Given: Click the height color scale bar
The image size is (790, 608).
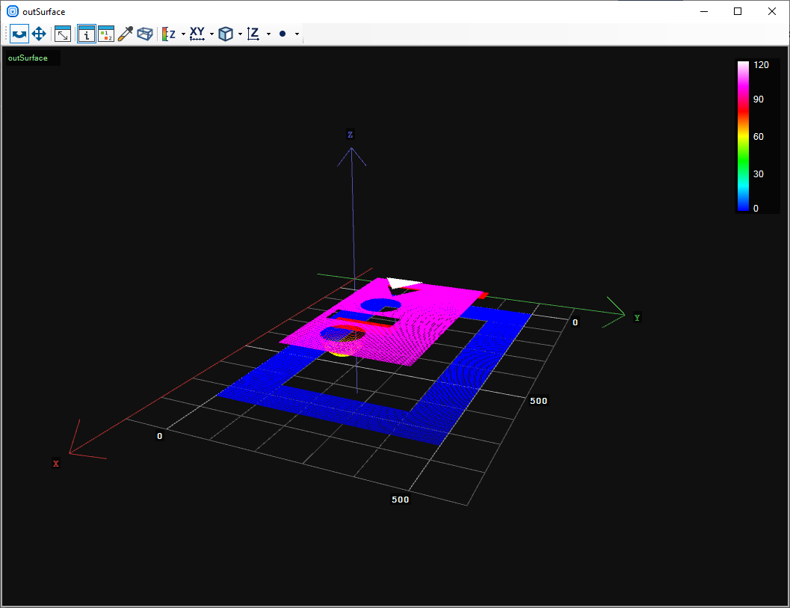Looking at the screenshot, I should click(x=743, y=136).
